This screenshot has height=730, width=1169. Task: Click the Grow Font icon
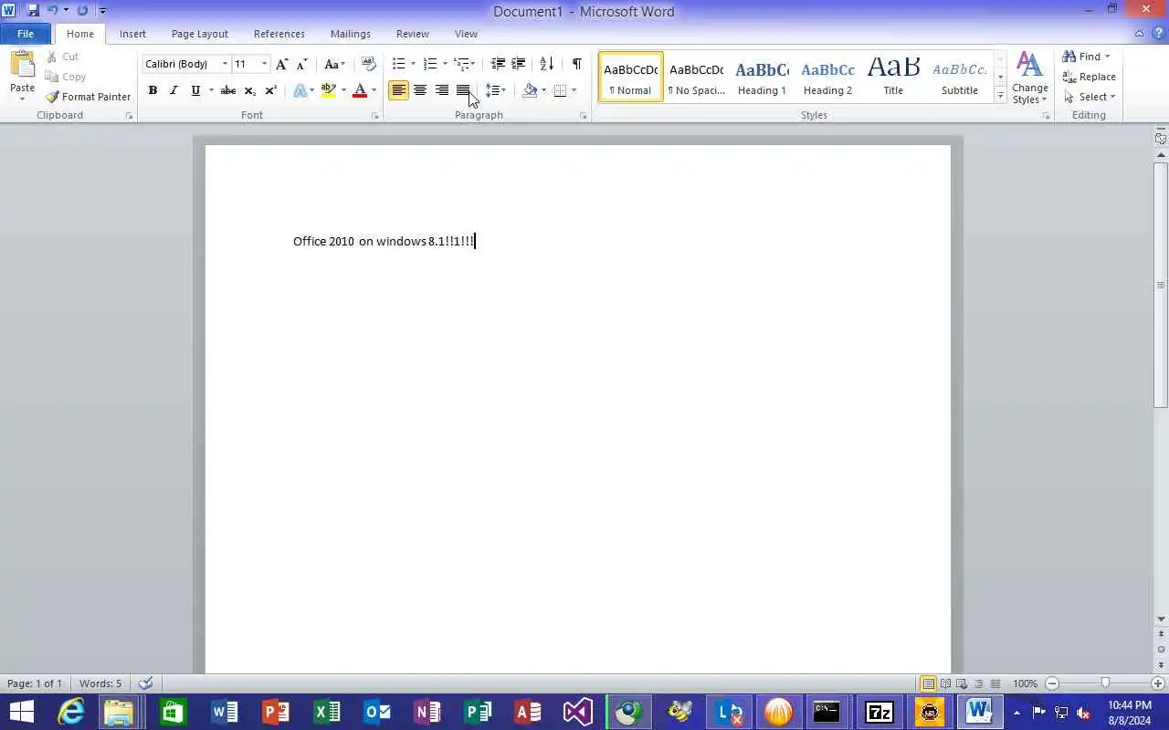click(281, 64)
